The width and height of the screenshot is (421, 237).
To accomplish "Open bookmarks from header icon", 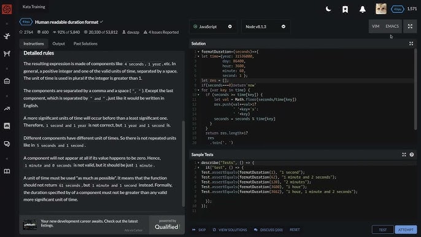I will pyautogui.click(x=345, y=9).
